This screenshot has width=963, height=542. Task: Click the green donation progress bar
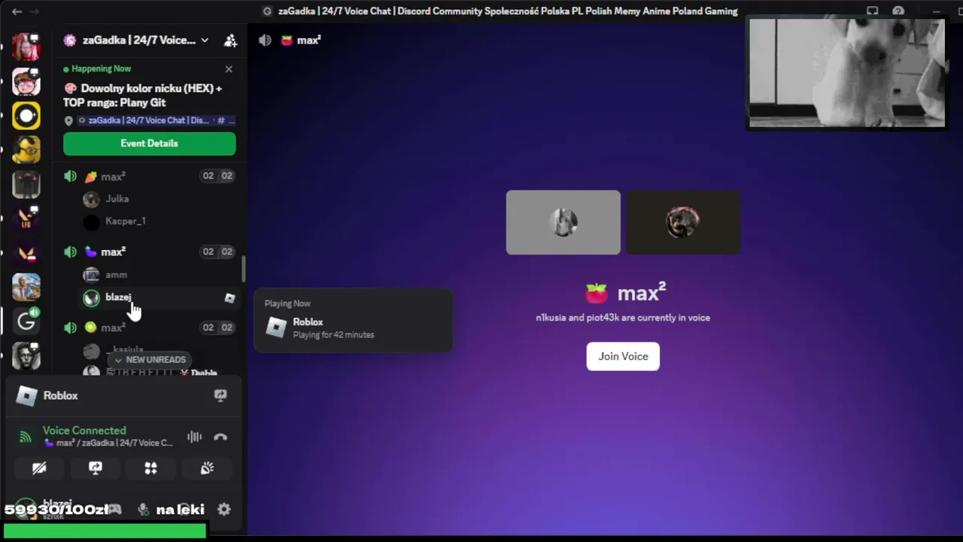(105, 531)
